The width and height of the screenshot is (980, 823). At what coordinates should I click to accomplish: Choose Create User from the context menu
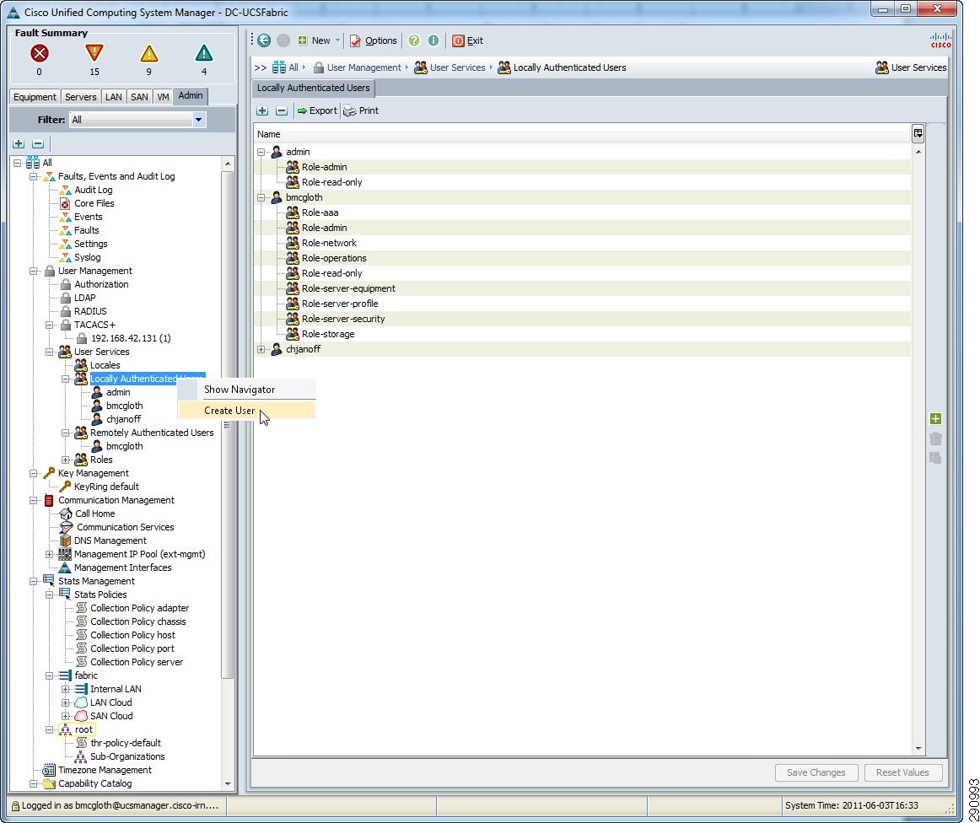coord(247,411)
